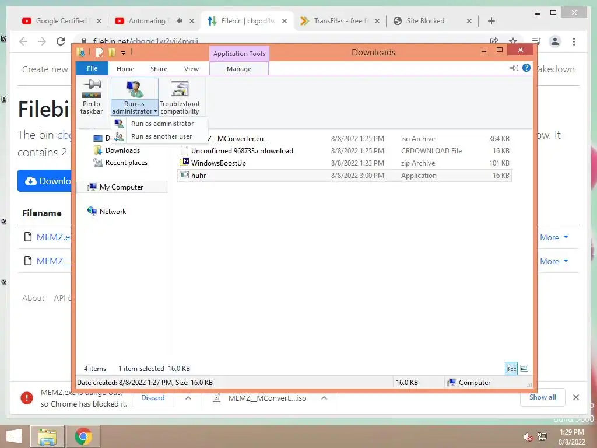Select the MConverter.eu iso archive file
This screenshot has height=448, width=597.
coord(344,139)
